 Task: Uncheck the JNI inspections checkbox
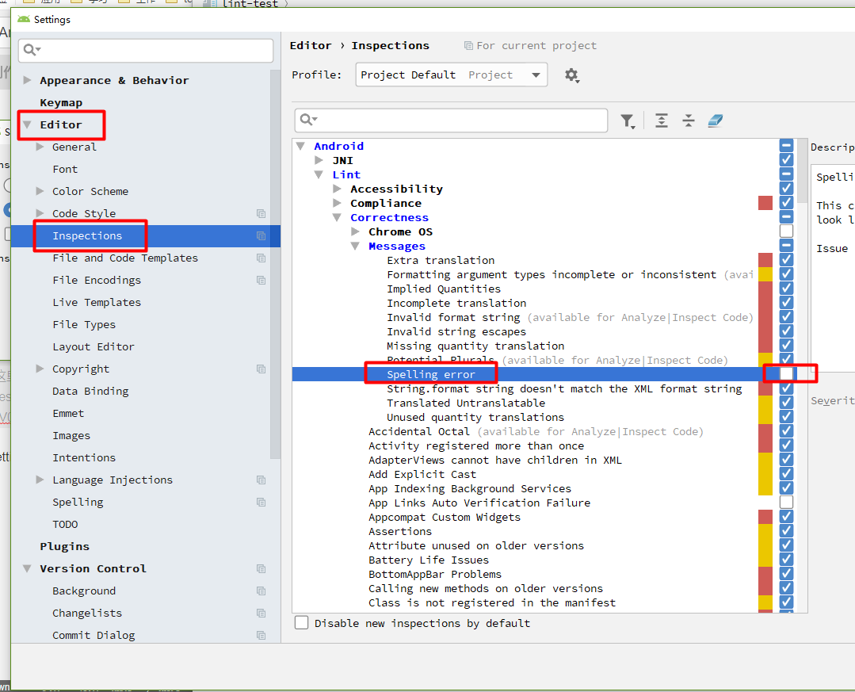tap(786, 160)
